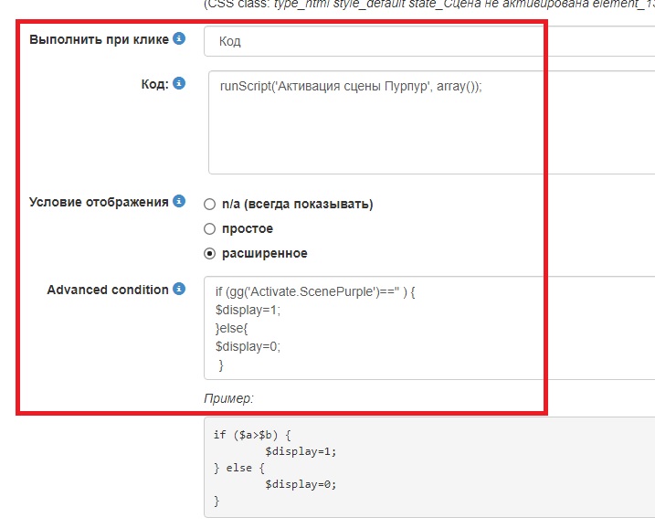
Task: Click info icon beside "Выполнить при клике"
Action: (179, 39)
